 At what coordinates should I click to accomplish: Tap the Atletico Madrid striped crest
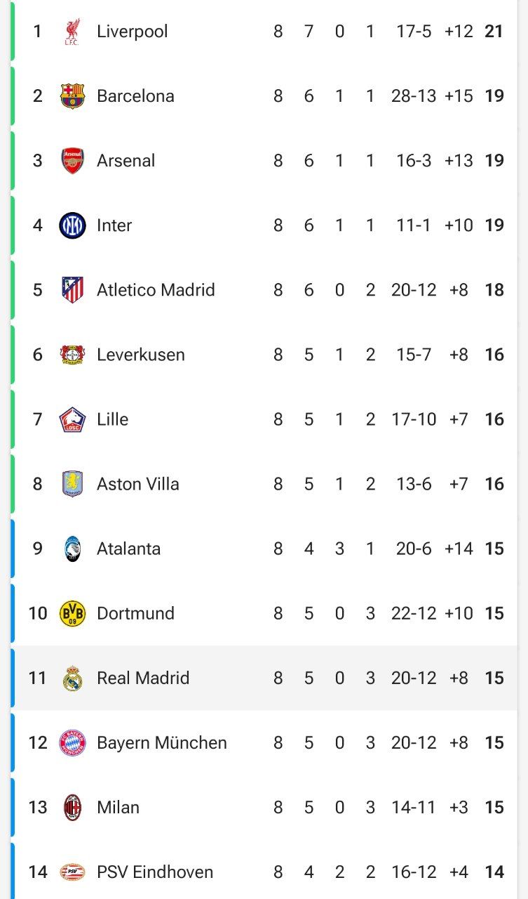pyautogui.click(x=72, y=290)
